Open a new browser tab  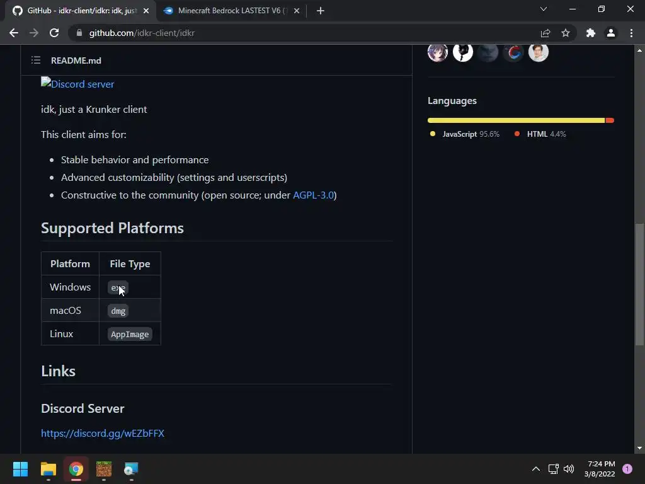point(321,11)
